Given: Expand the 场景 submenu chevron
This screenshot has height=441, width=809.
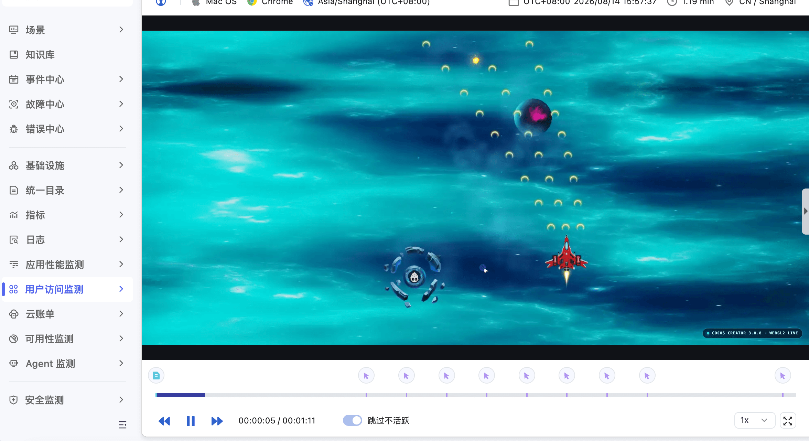Looking at the screenshot, I should coord(121,30).
